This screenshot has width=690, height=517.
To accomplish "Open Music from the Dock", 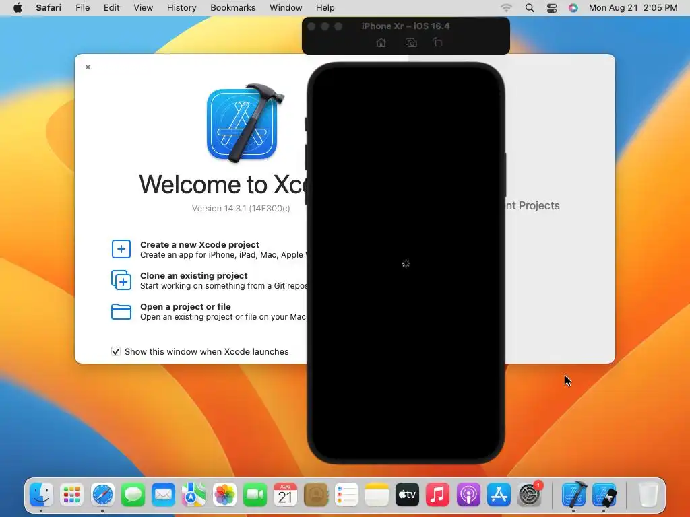I will click(x=437, y=495).
